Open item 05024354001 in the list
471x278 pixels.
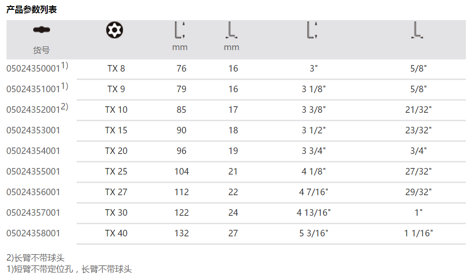coord(33,151)
